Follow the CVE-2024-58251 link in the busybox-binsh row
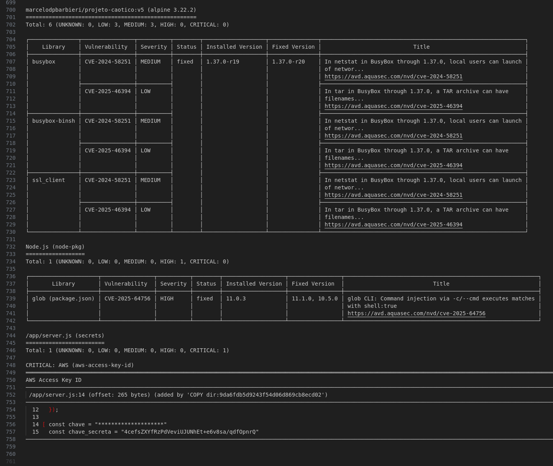This screenshot has height=466, width=553. point(393,136)
